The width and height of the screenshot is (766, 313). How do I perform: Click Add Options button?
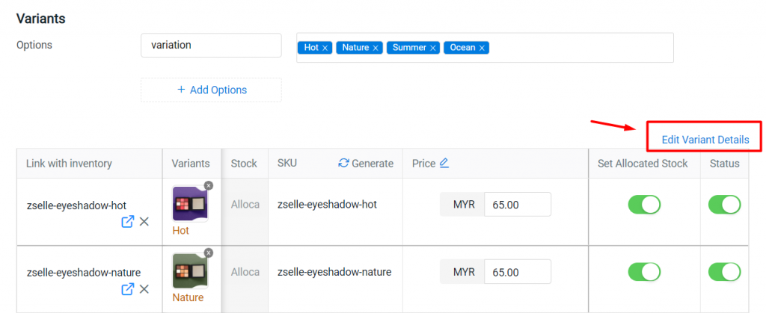coord(211,90)
